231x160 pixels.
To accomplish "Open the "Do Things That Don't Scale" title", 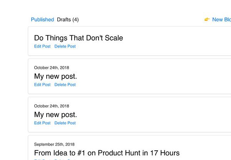I will [79, 38].
